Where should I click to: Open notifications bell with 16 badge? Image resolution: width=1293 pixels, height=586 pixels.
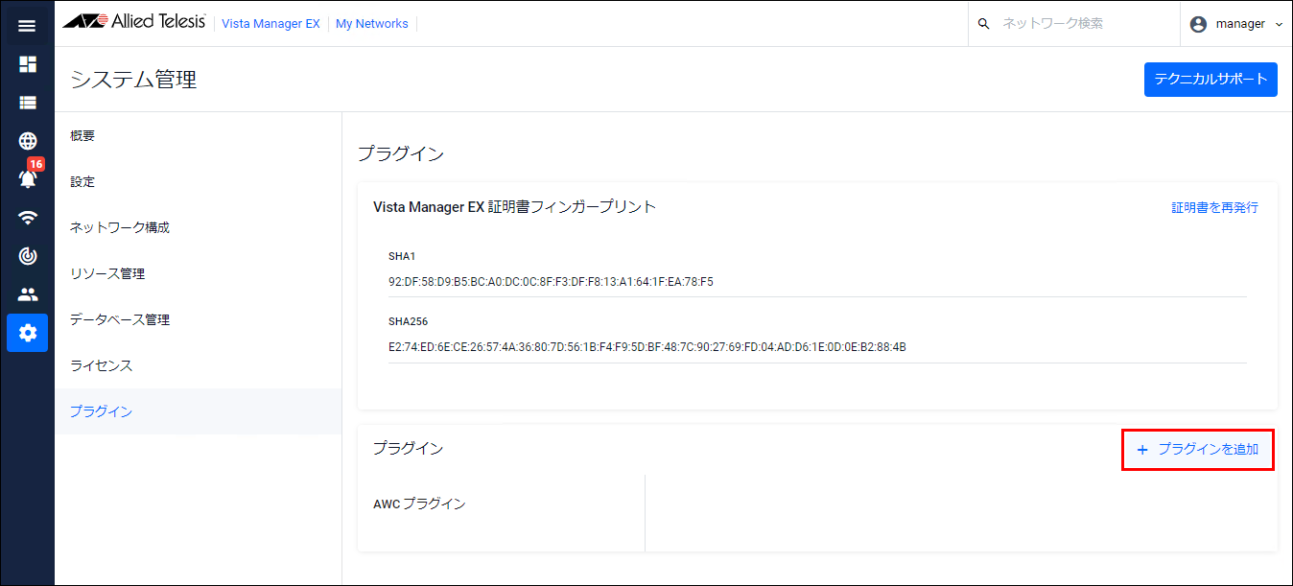click(x=28, y=178)
